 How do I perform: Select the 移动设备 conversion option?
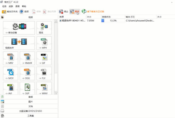[19, 28]
